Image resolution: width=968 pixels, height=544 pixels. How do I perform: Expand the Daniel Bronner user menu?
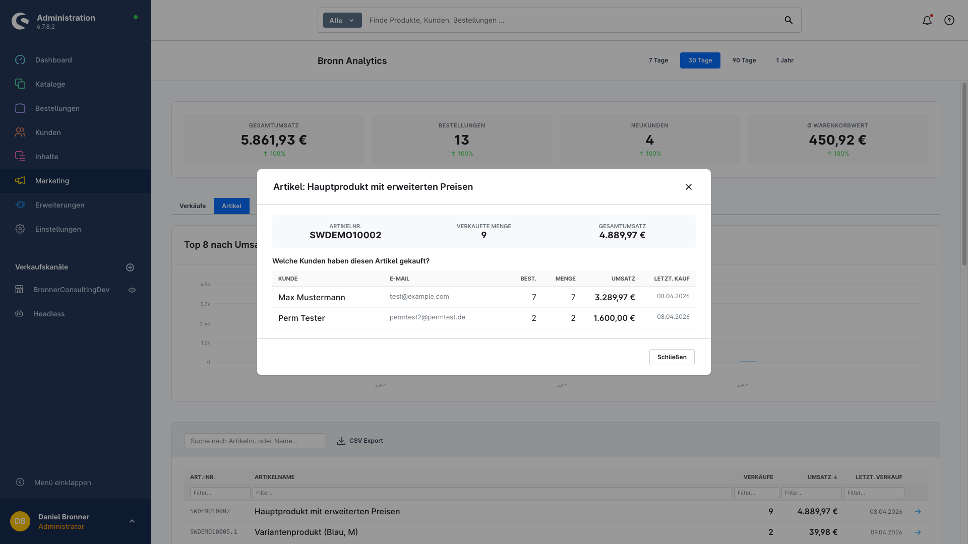[x=132, y=521]
